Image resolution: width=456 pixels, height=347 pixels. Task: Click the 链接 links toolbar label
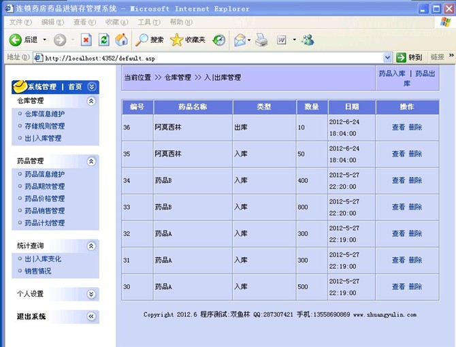pos(438,57)
